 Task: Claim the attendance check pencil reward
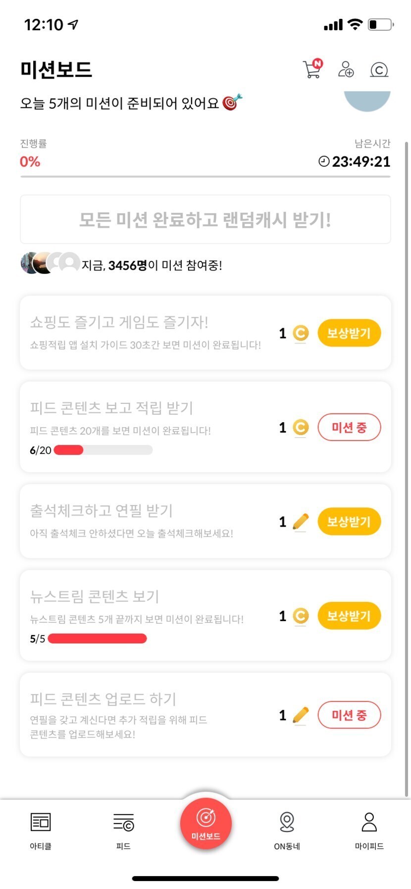tap(349, 522)
